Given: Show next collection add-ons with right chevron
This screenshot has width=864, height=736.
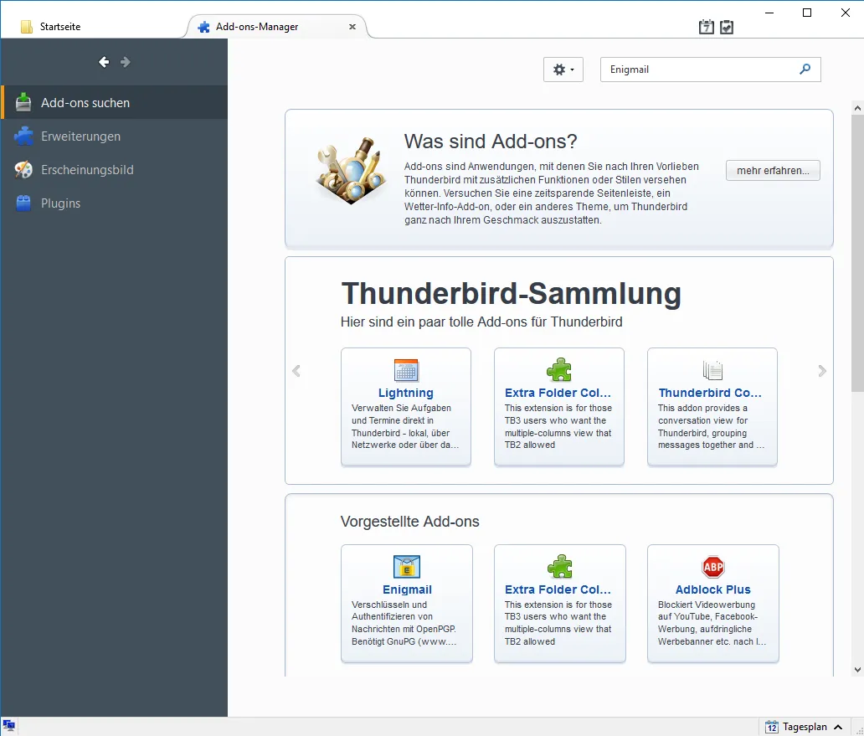Looking at the screenshot, I should coord(822,371).
